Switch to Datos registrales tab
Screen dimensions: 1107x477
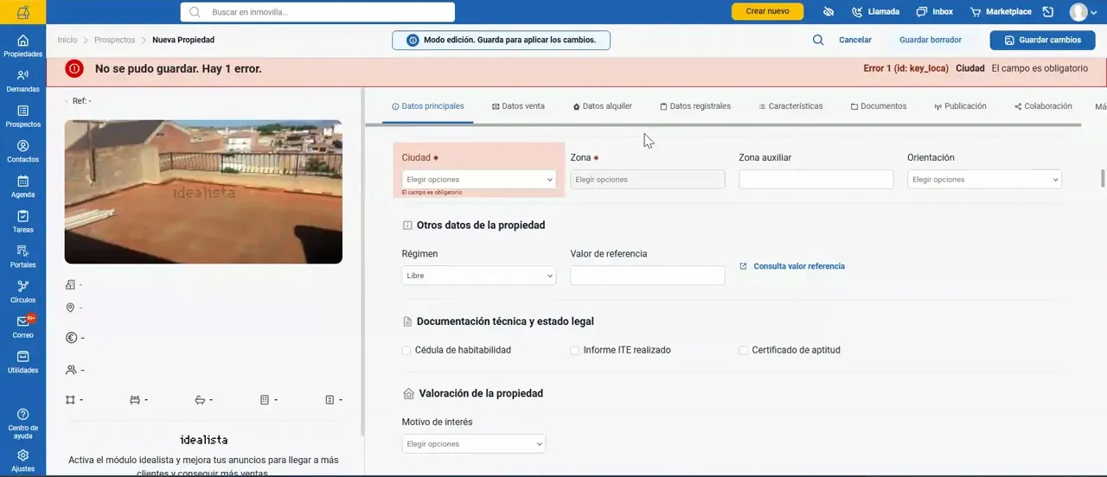(695, 106)
